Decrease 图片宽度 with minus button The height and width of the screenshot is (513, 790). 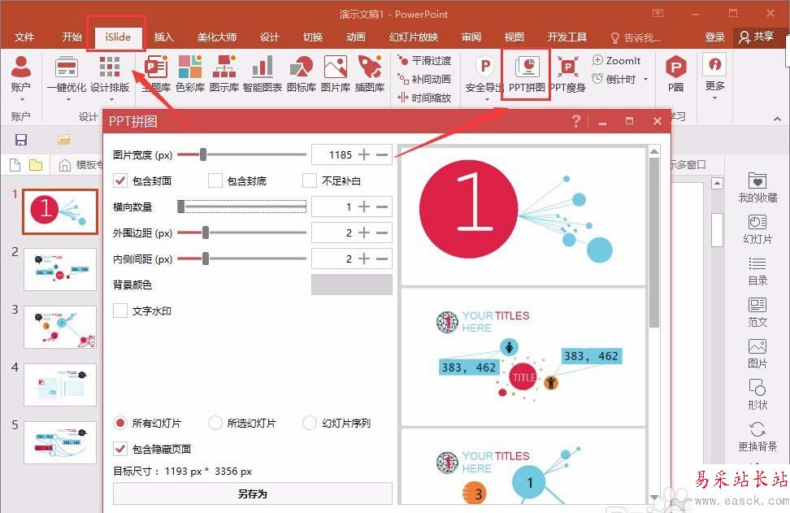click(382, 154)
